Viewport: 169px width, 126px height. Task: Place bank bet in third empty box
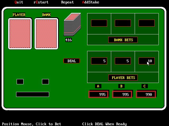click(x=147, y=23)
